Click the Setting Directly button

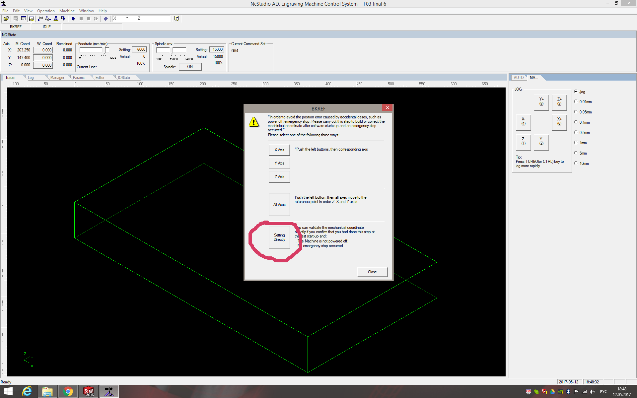point(279,237)
